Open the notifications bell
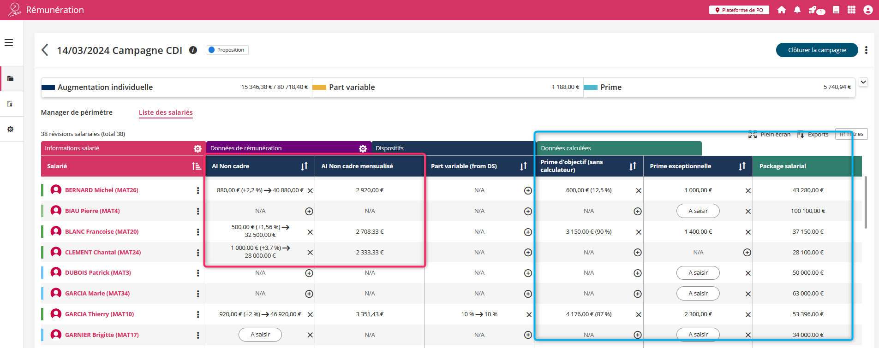Screen dimensions: 879x348 pyautogui.click(x=797, y=10)
